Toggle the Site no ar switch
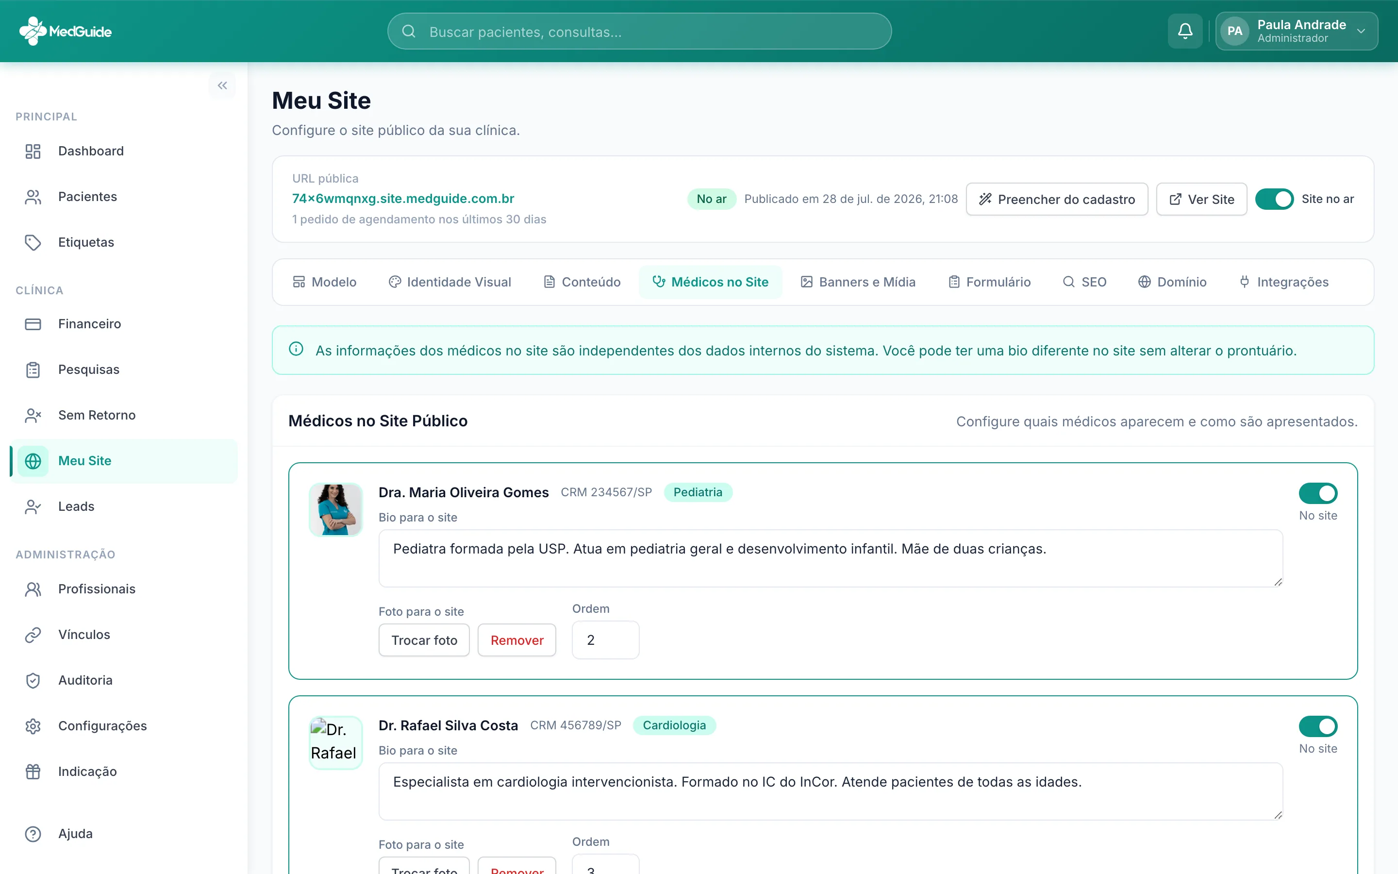Image resolution: width=1398 pixels, height=874 pixels. click(1274, 200)
